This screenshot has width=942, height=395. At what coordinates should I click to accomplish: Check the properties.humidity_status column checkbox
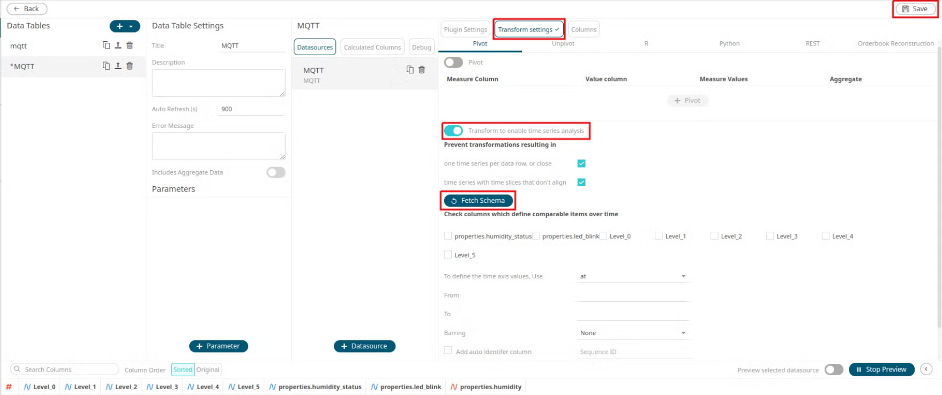click(x=448, y=236)
